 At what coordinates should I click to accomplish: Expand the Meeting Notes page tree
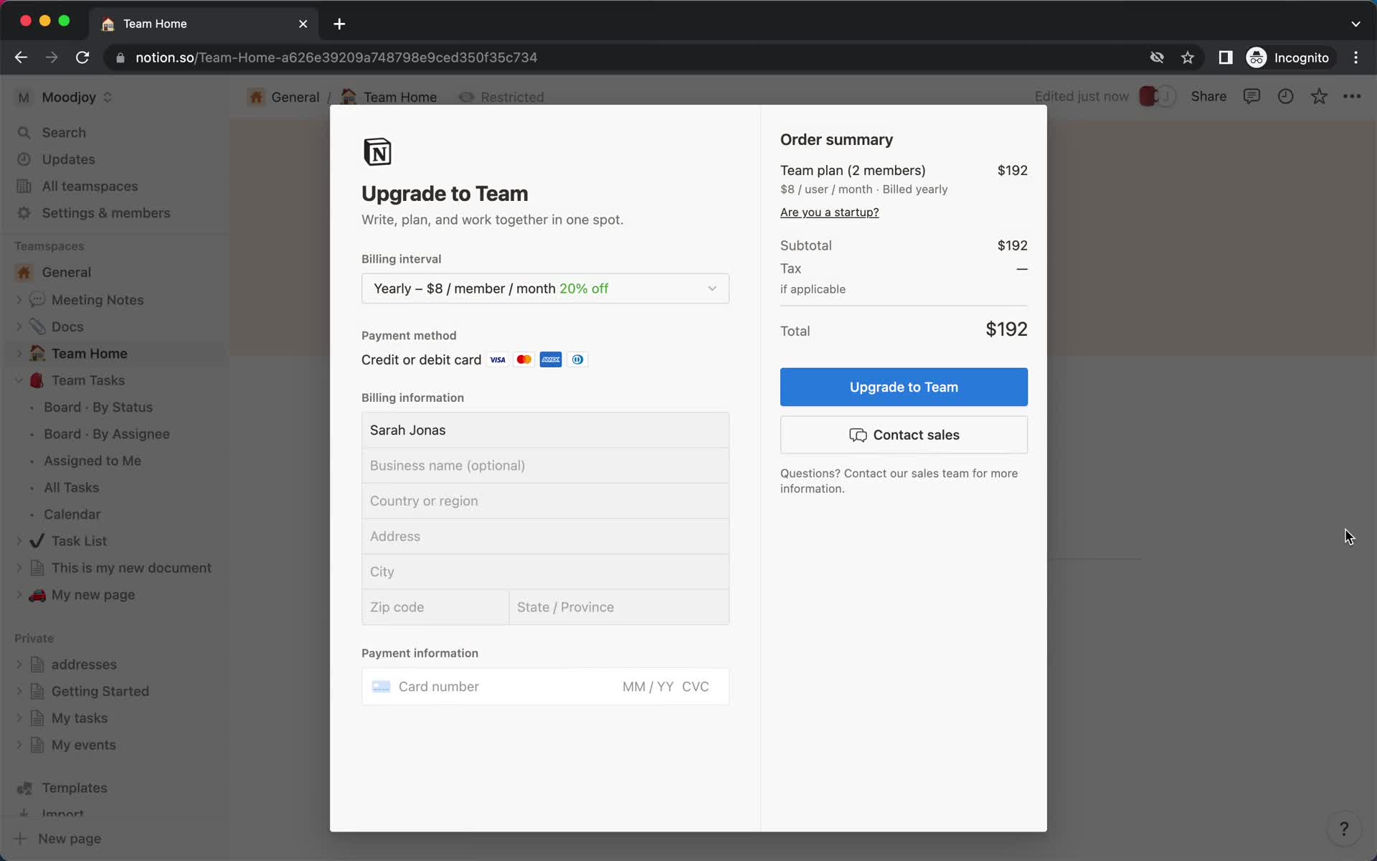(19, 300)
